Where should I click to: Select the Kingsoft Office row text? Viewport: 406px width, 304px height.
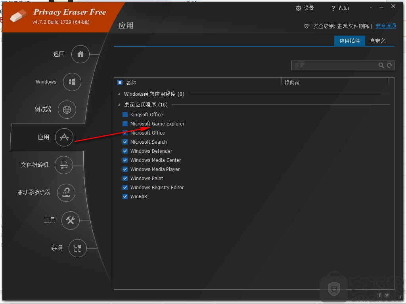pos(147,114)
